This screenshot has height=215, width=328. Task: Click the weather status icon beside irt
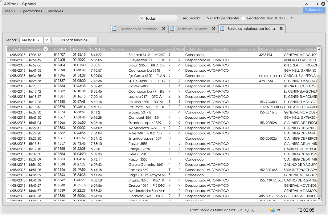(272, 210)
